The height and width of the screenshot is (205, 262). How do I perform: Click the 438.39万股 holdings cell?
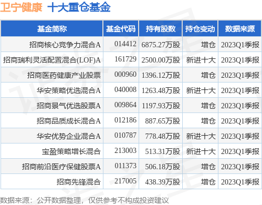tap(162, 182)
